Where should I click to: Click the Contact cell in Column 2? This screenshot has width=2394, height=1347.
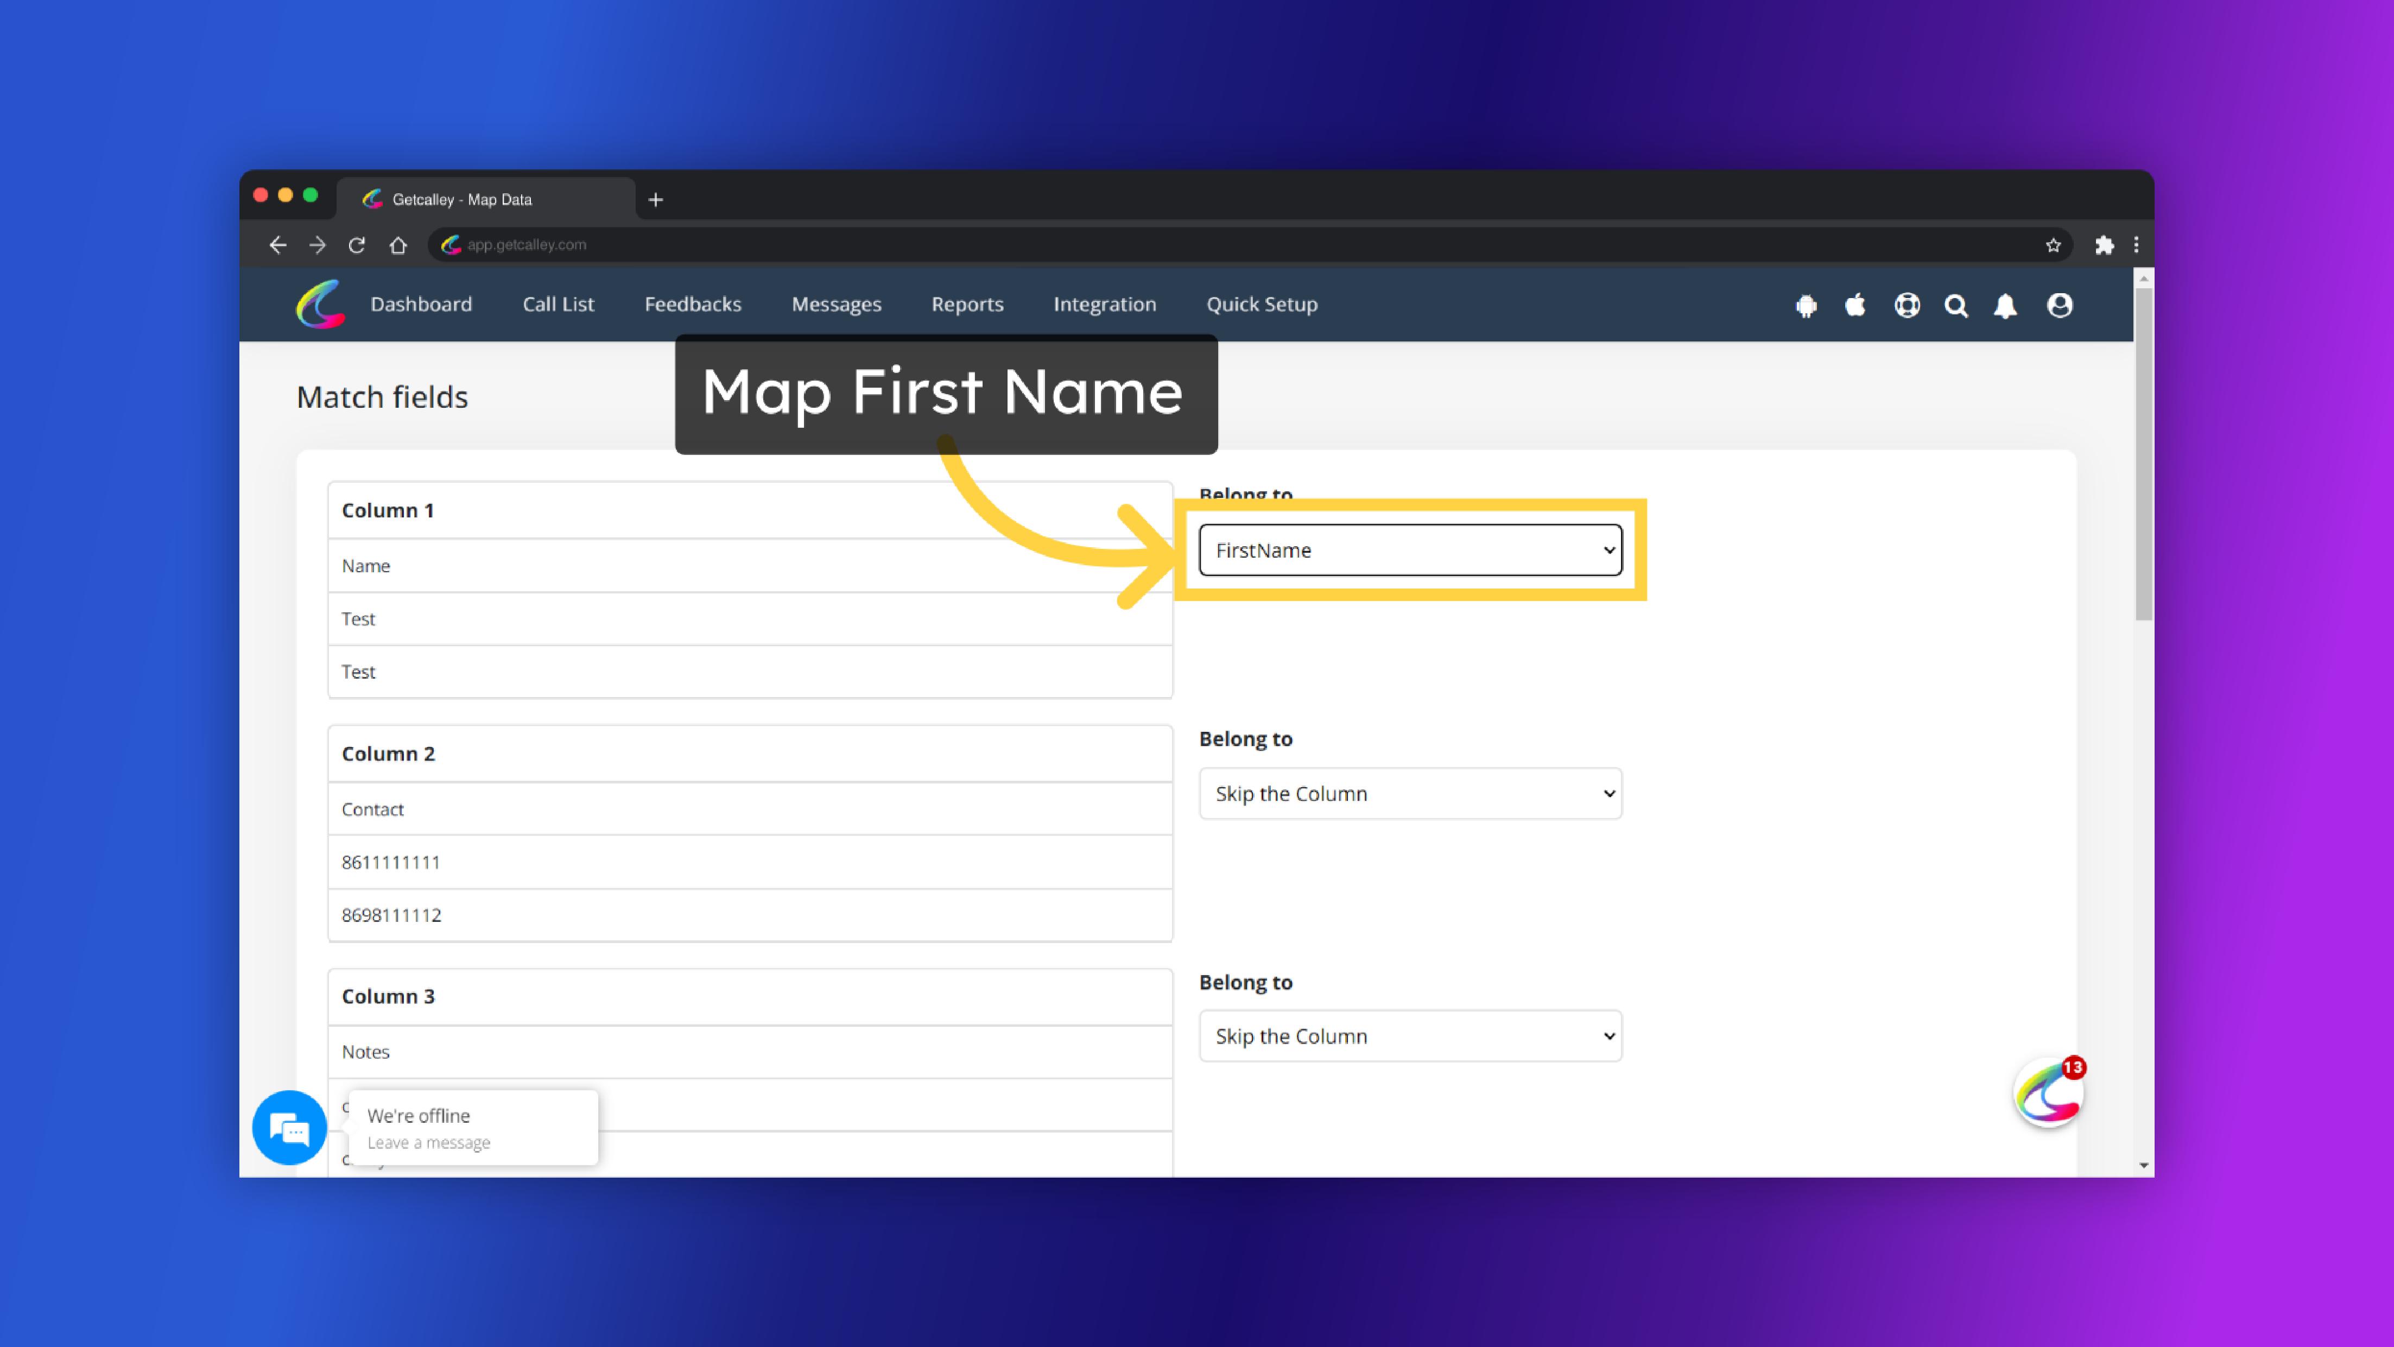coord(750,810)
